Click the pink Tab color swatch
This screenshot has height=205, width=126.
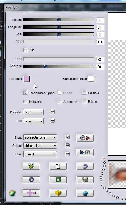[27, 79]
